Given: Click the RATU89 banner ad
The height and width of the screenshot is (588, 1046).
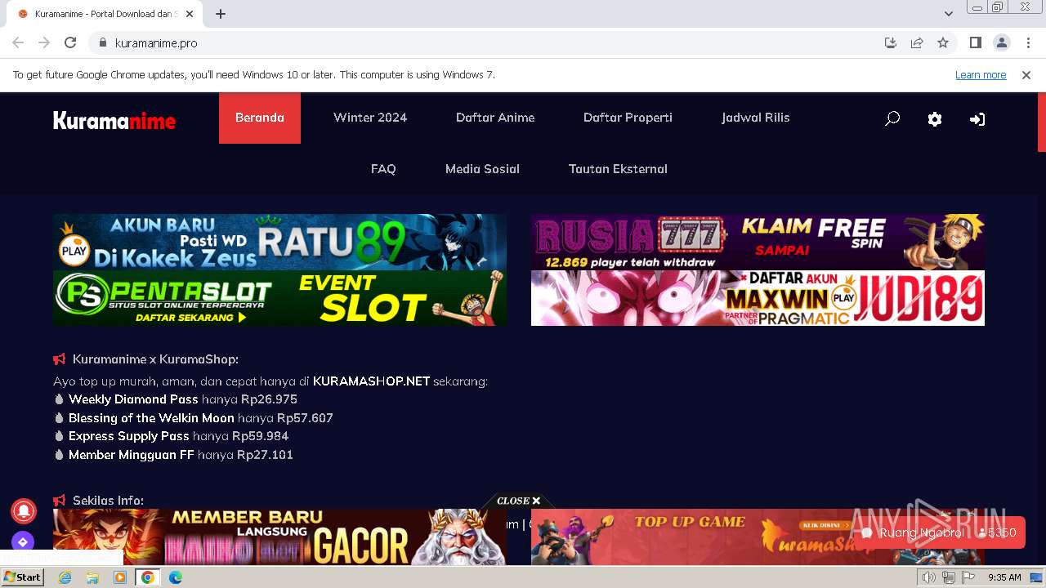Looking at the screenshot, I should (279, 243).
